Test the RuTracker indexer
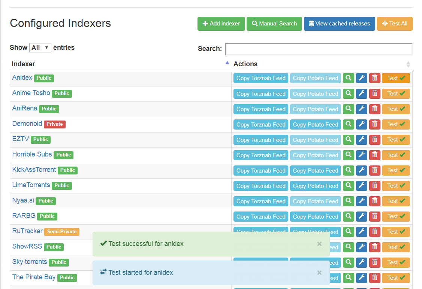The height and width of the screenshot is (289, 422). 396,231
